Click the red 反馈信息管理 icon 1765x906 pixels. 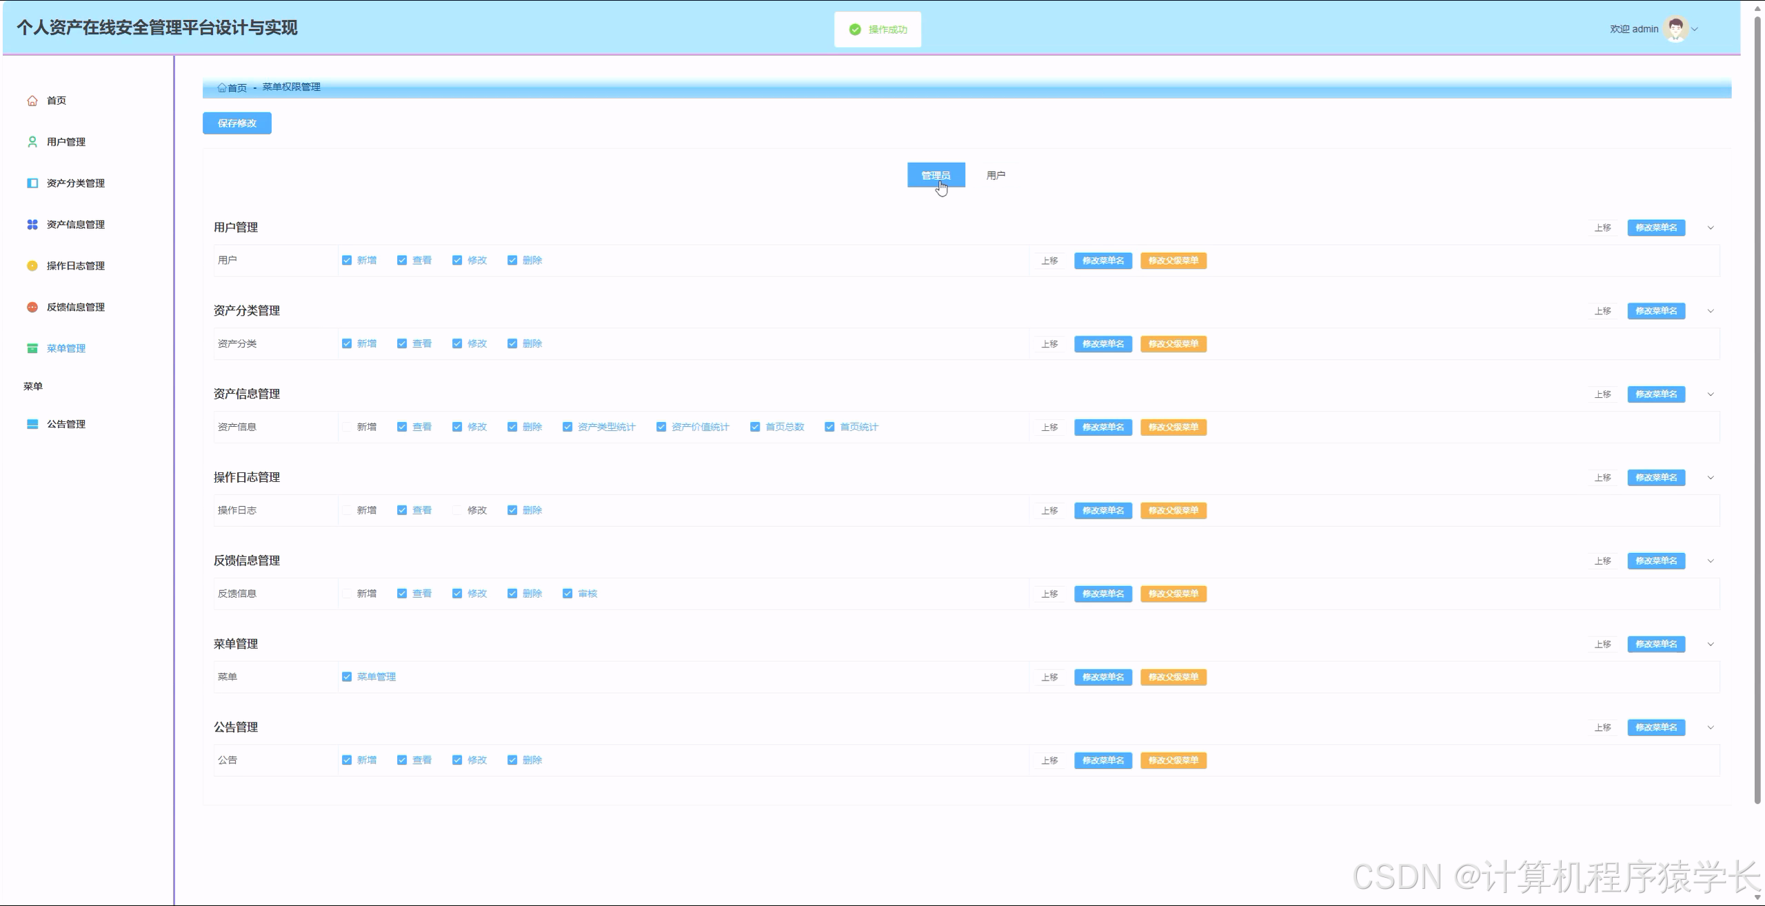pos(32,308)
